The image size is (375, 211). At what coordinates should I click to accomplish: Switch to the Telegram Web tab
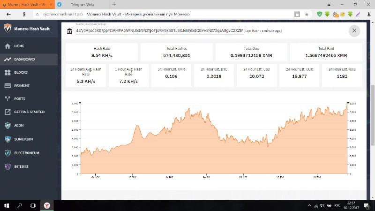click(x=82, y=4)
